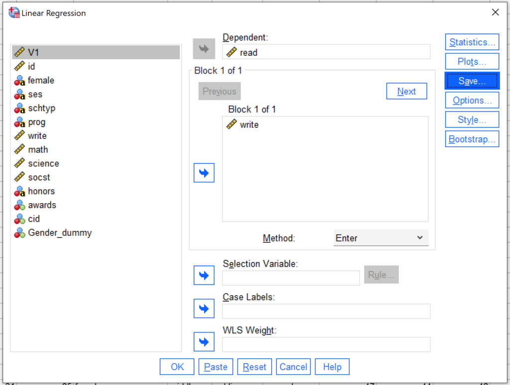Image resolution: width=510 pixels, height=385 pixels.
Task: Click Paste to generate syntax
Action: point(216,367)
